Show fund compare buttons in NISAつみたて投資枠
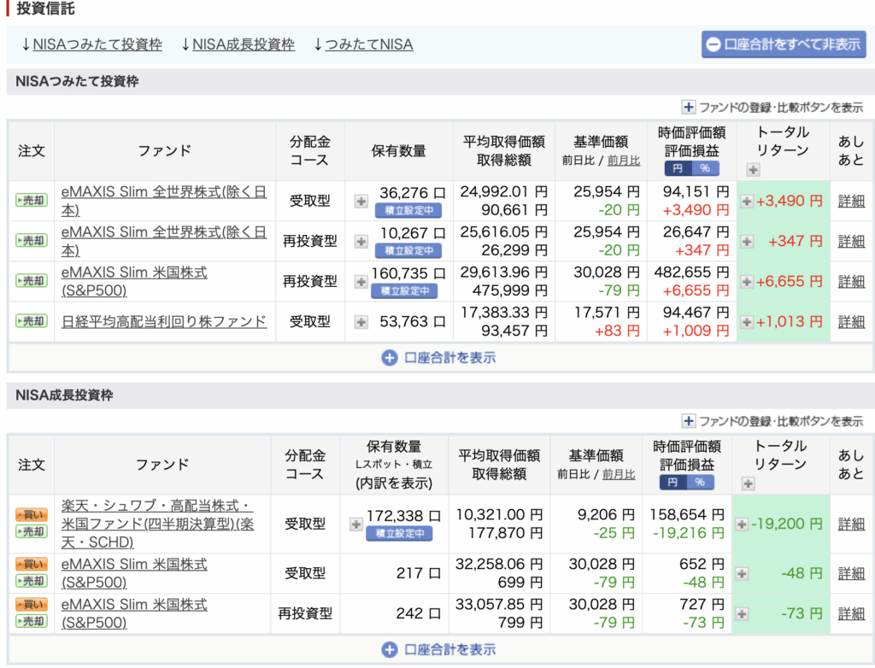 772,107
